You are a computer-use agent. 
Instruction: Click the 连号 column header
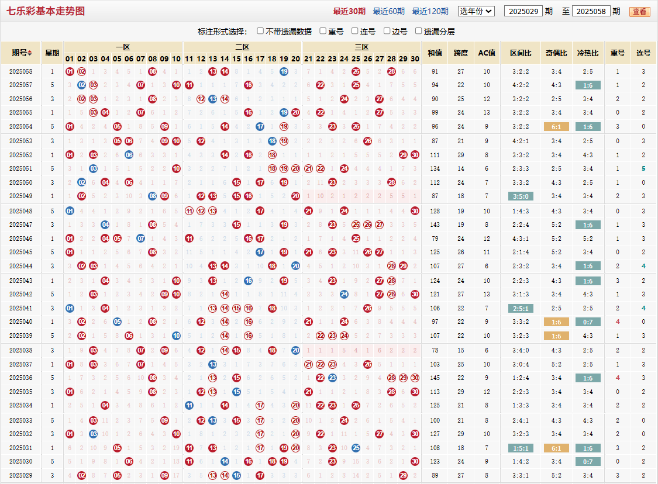pyautogui.click(x=643, y=53)
